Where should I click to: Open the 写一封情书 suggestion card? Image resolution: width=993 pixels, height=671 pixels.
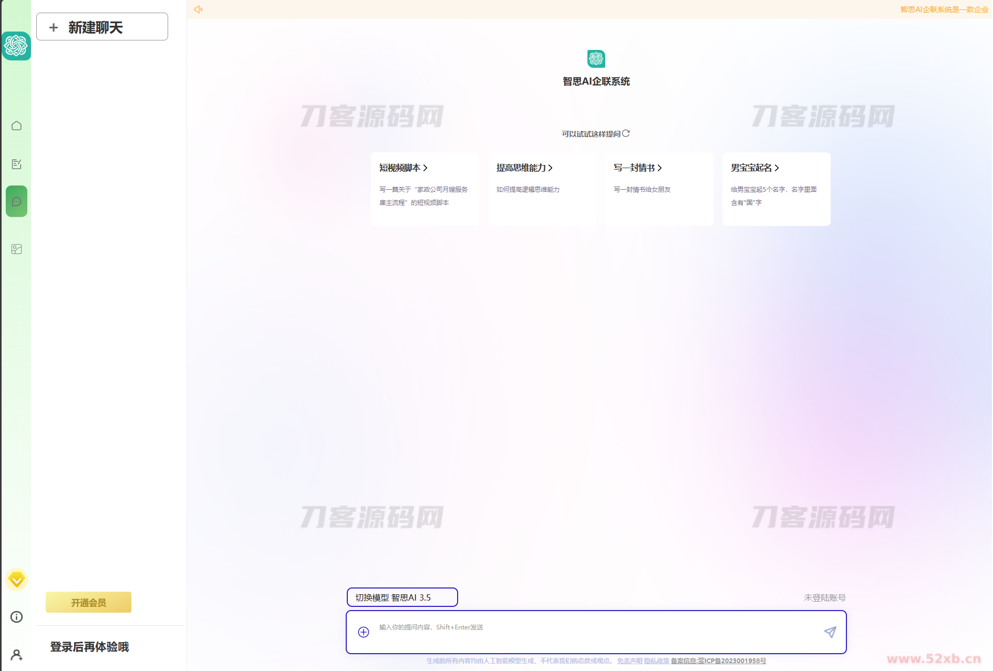pyautogui.click(x=659, y=189)
